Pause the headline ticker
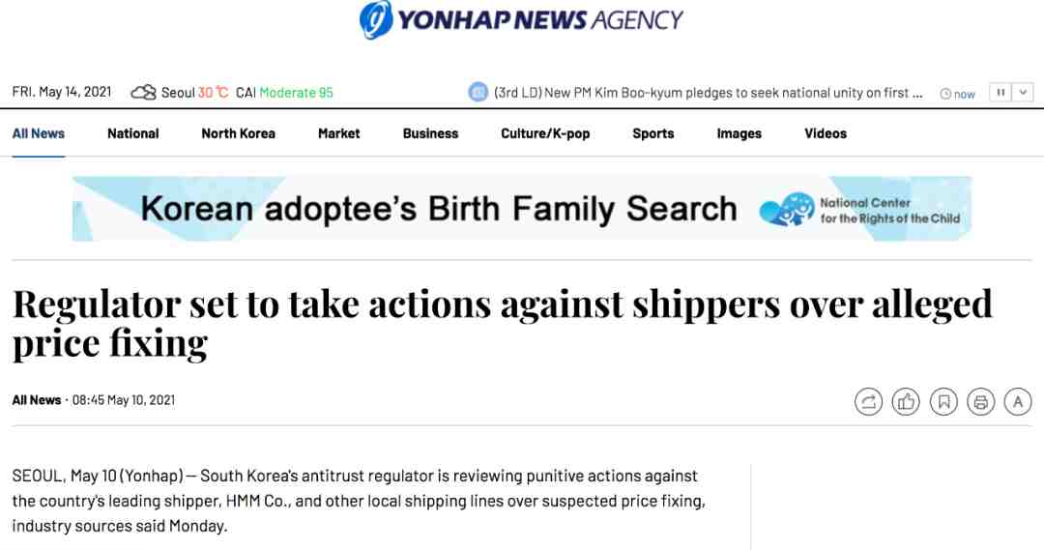 coord(1000,93)
